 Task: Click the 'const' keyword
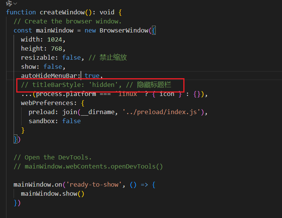tap(23, 30)
